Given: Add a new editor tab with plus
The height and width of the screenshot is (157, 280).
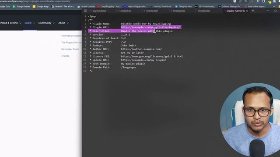Looking at the screenshot, I should pyautogui.click(x=253, y=10).
